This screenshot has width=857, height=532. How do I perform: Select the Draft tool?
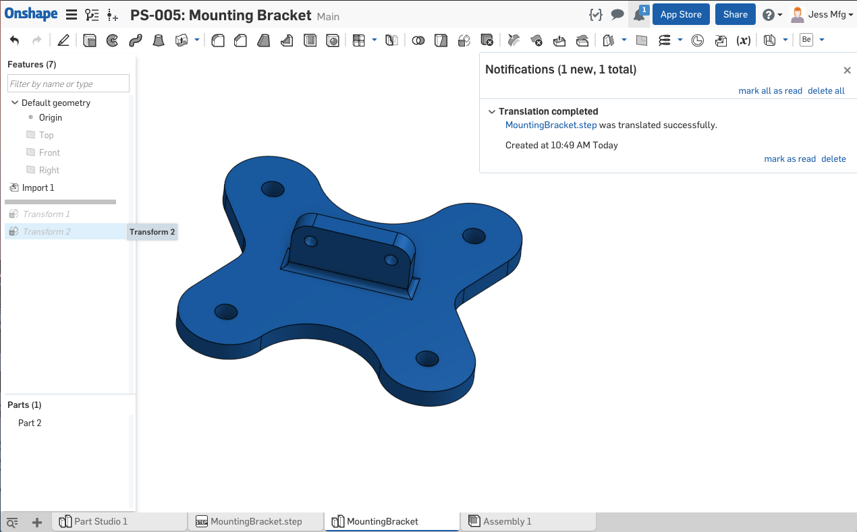coord(264,40)
